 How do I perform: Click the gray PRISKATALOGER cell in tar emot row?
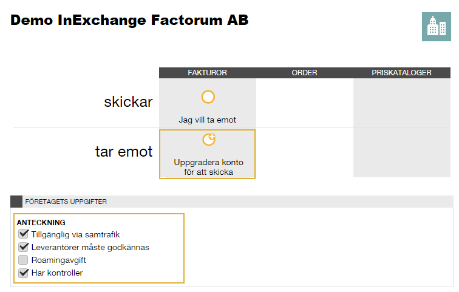[x=402, y=153]
